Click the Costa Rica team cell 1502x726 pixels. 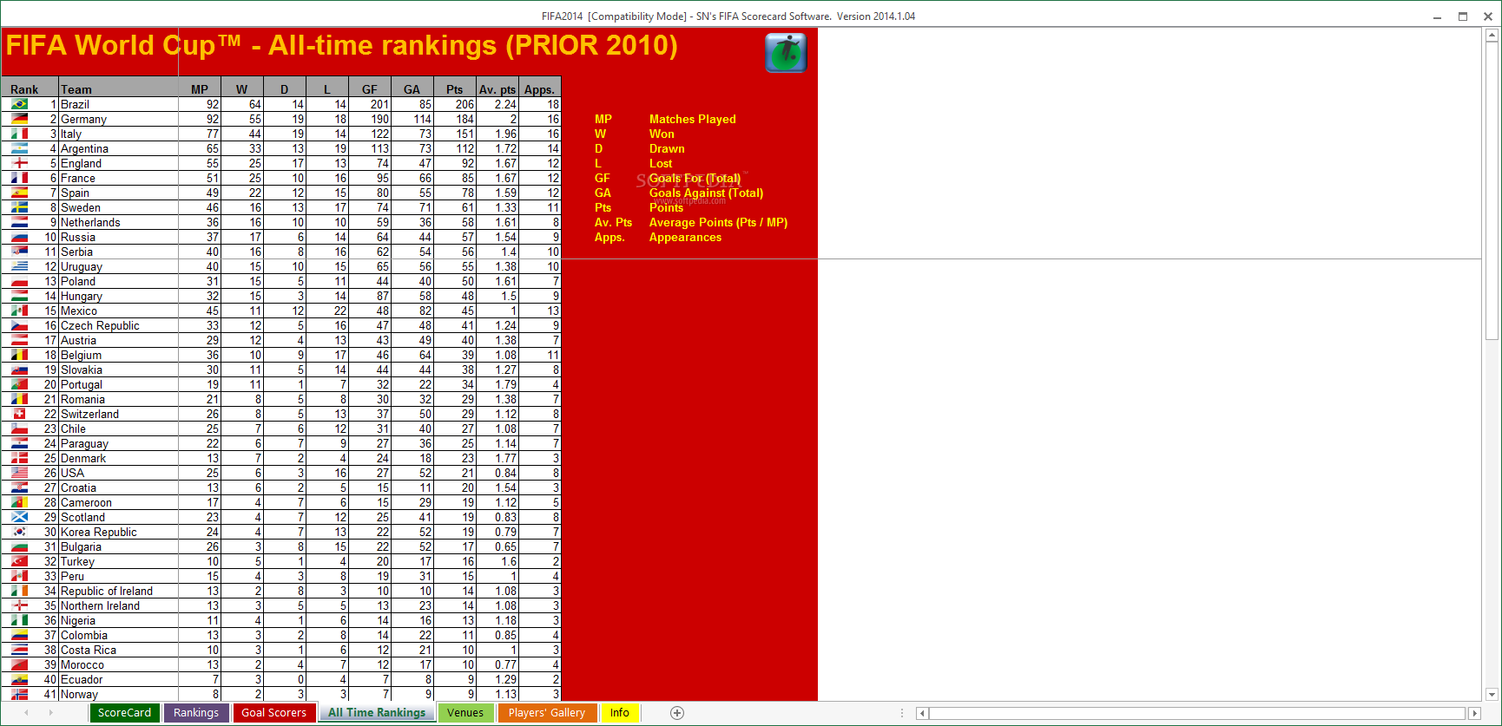118,650
